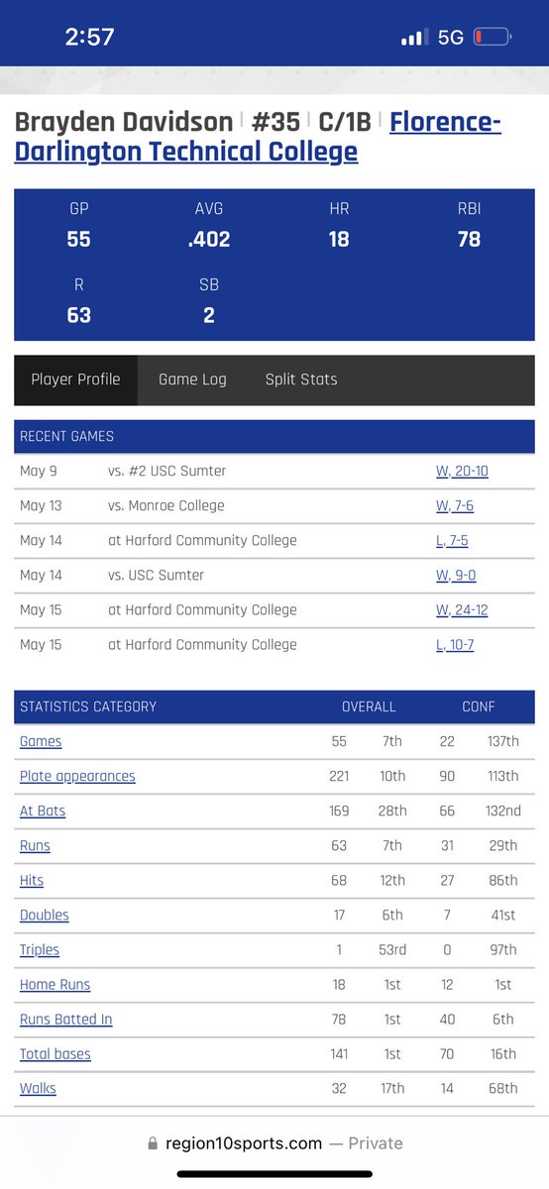Select the Player Profile tab
549x1189 pixels.
pyautogui.click(x=75, y=379)
